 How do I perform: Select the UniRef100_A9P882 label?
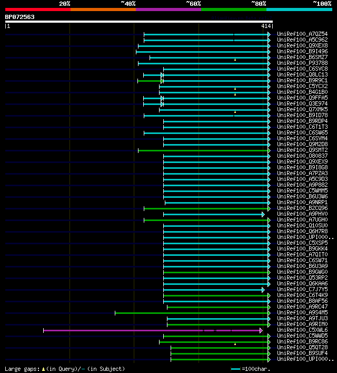point(302,185)
